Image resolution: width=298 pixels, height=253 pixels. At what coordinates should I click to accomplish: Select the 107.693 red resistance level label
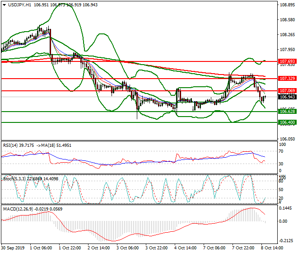[287, 61]
